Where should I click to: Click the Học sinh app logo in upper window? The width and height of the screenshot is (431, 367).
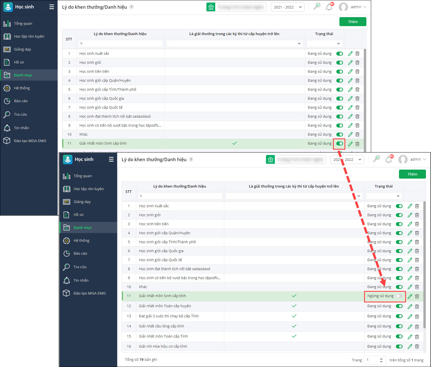coord(8,7)
